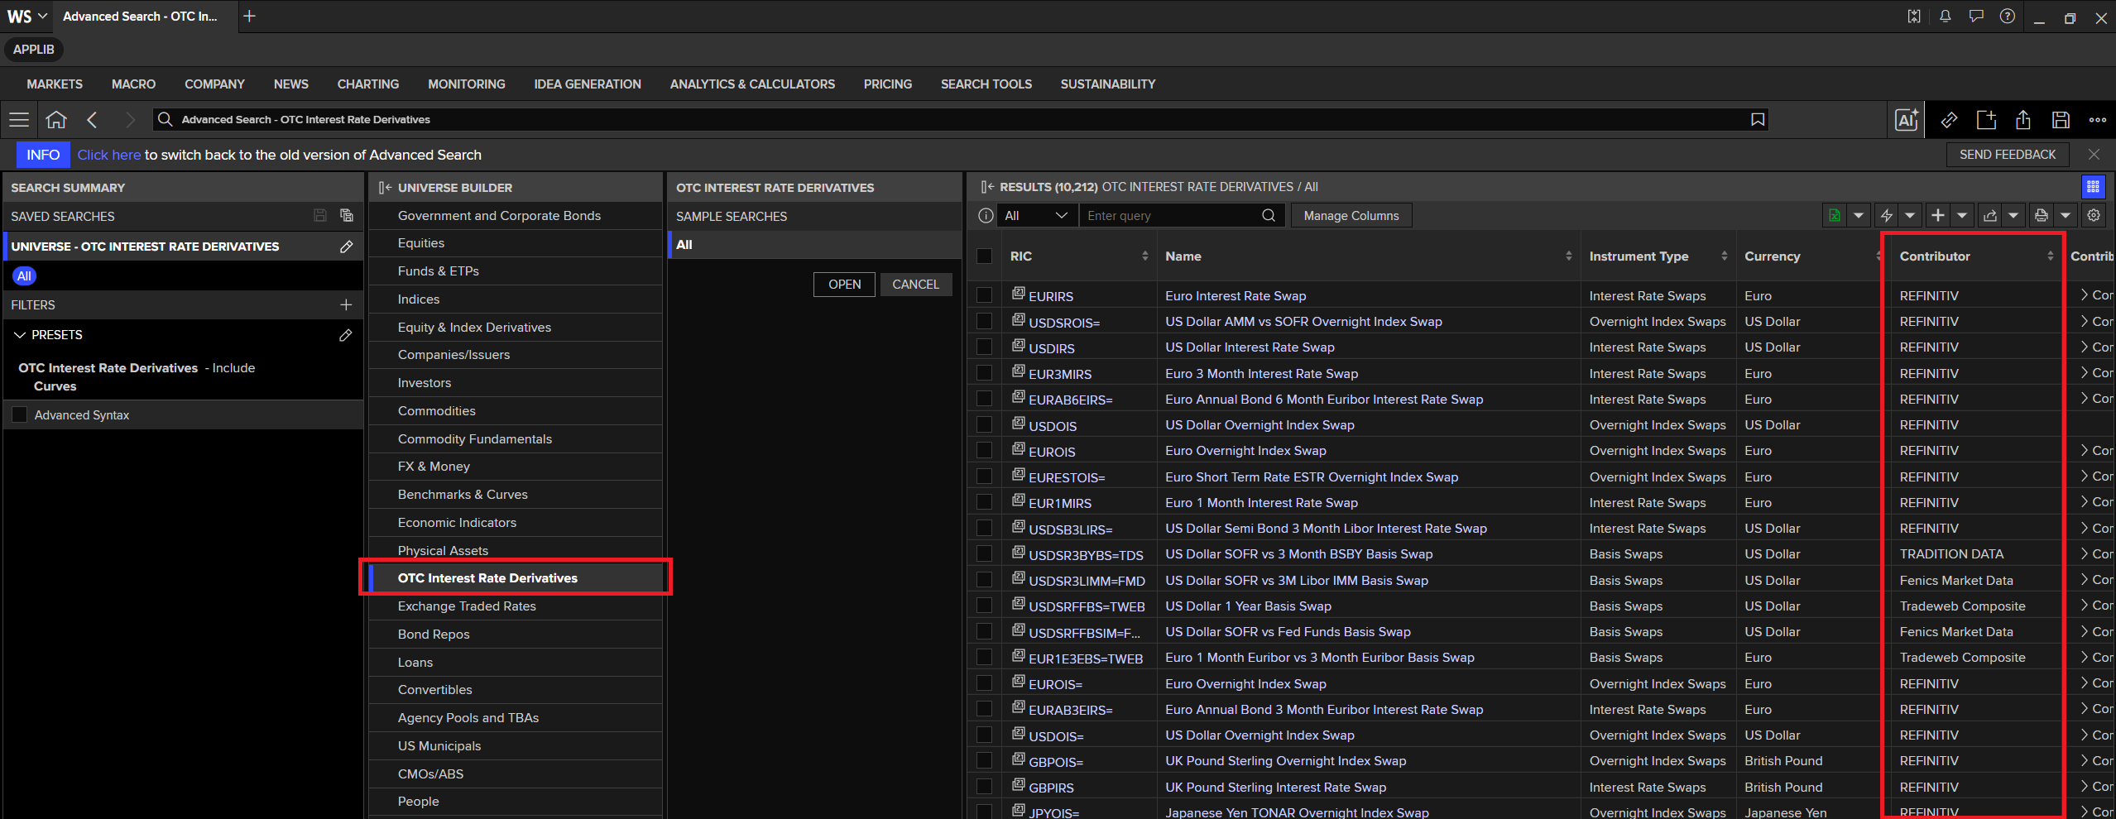Click the Manage Columns button

click(x=1351, y=216)
